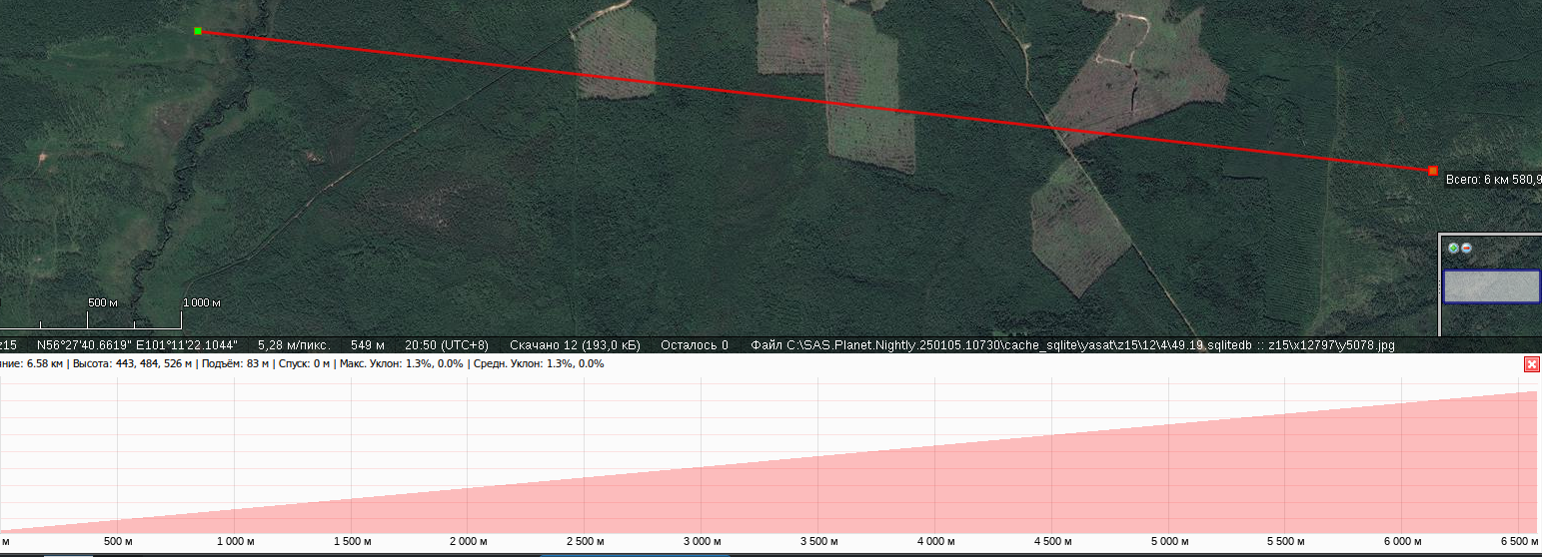Click the cache file path in status bar
Viewport: 1542px width, 557px height.
(x=1072, y=345)
